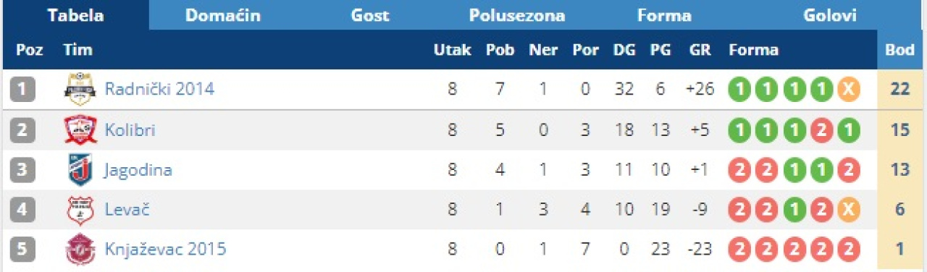Click Levač's green win form icon
Screen dimensions: 927x272
(794, 211)
